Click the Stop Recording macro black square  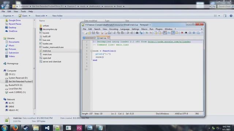186,33
